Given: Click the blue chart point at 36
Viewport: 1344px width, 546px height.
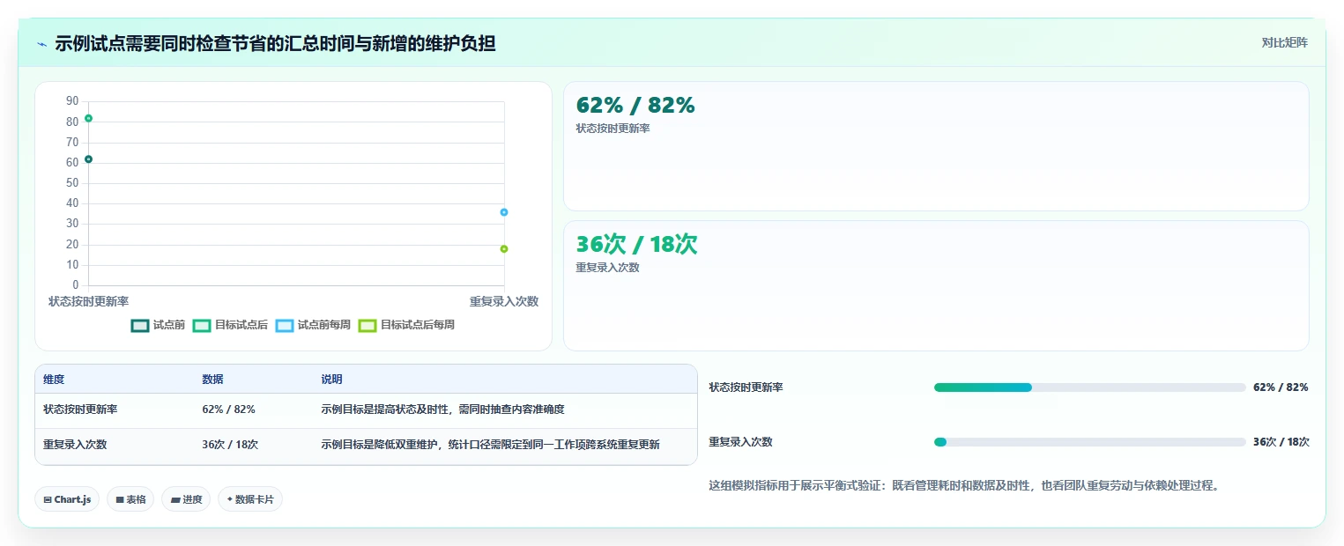Looking at the screenshot, I should coord(504,212).
